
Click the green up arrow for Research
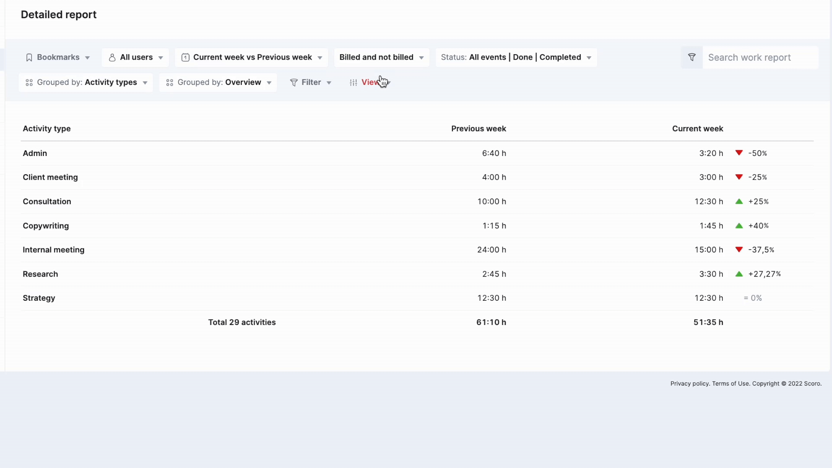(x=739, y=274)
